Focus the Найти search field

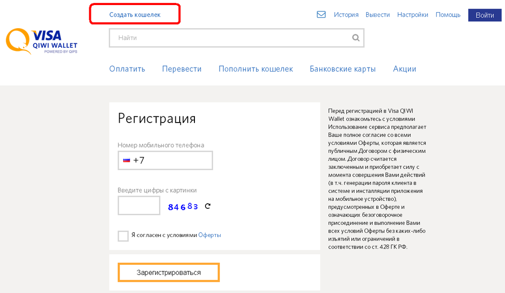tap(236, 38)
